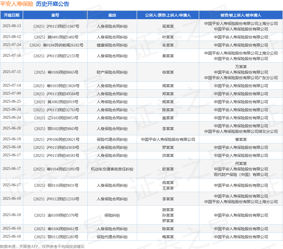Viewport: 283px width, 249px height.
Task: Click the date 2025-07-15
Action: click(x=12, y=72)
